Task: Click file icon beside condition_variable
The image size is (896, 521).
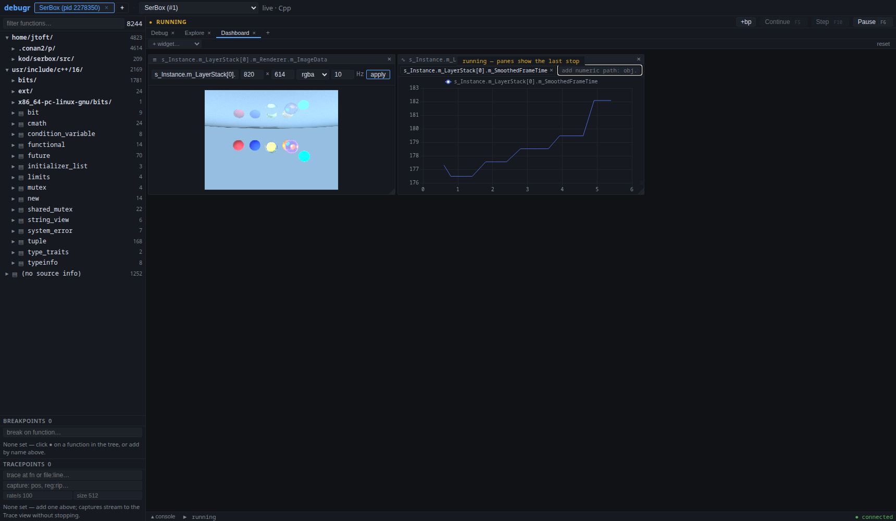Action: pyautogui.click(x=21, y=134)
